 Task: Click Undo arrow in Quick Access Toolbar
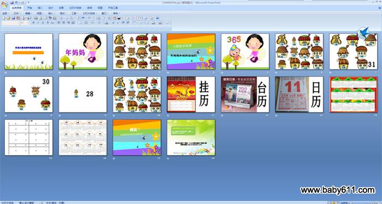point(16,3)
